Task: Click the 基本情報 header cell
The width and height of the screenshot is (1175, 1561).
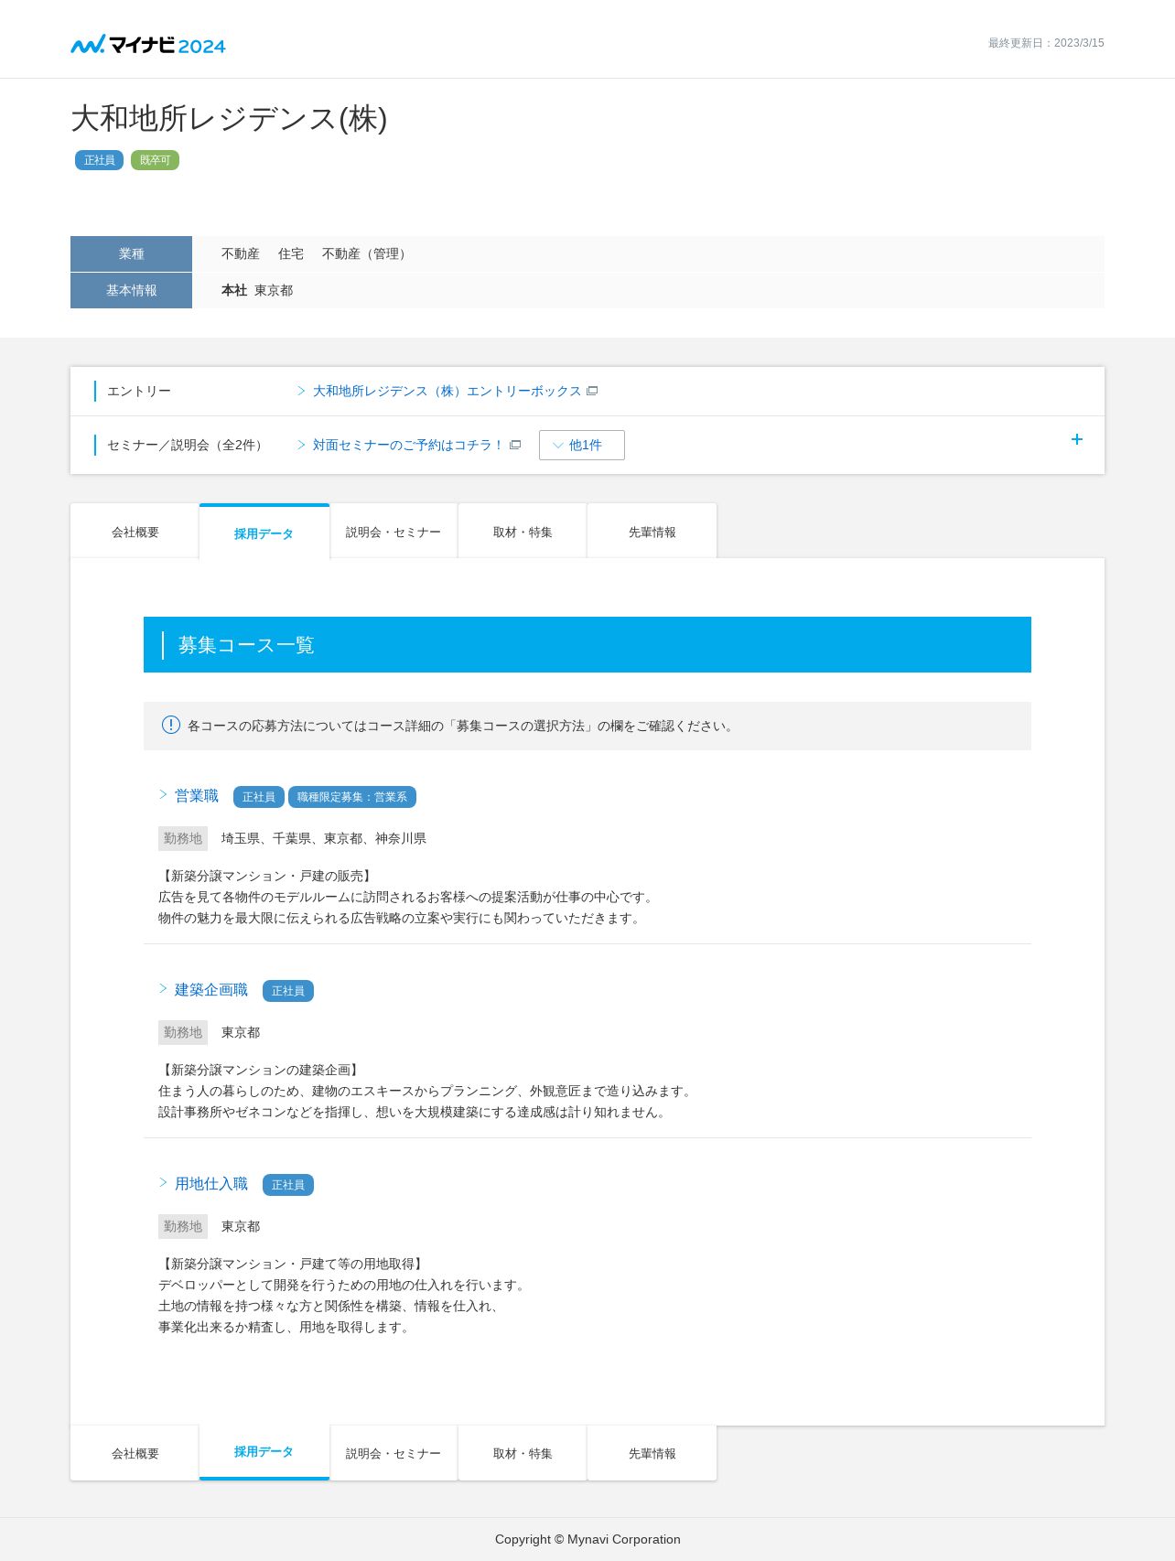Action: pos(131,290)
